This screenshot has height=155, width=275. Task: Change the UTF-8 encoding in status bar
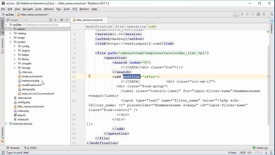point(258,152)
